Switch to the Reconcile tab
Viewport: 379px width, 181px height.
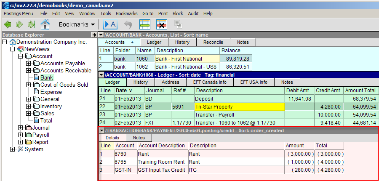pyautogui.click(x=213, y=42)
